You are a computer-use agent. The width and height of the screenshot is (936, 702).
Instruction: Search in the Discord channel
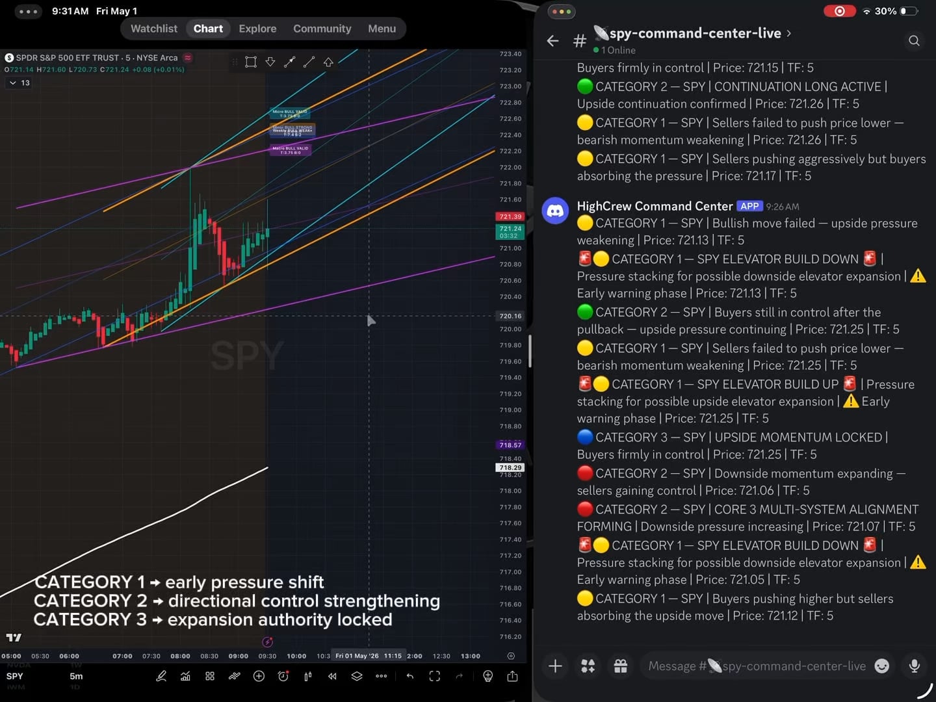click(x=914, y=41)
